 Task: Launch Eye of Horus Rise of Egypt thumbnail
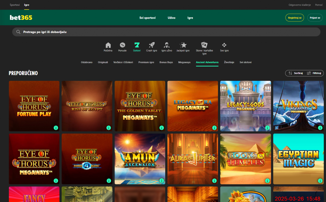click(87, 106)
